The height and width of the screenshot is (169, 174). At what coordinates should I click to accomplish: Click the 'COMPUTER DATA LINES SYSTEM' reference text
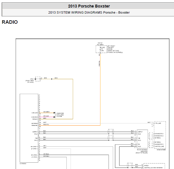(x=60, y=115)
